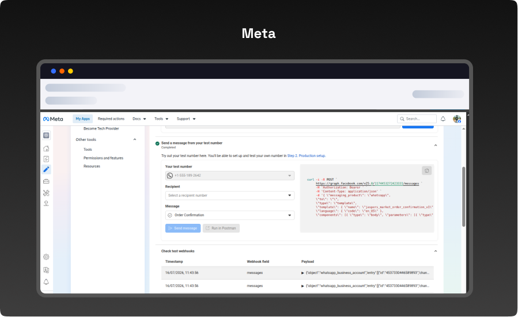Open the settings gear icon in sidebar
Image resolution: width=518 pixels, height=317 pixels.
tap(46, 257)
